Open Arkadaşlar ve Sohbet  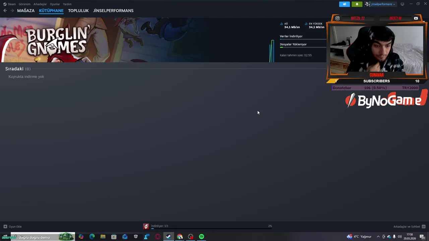coord(407,227)
